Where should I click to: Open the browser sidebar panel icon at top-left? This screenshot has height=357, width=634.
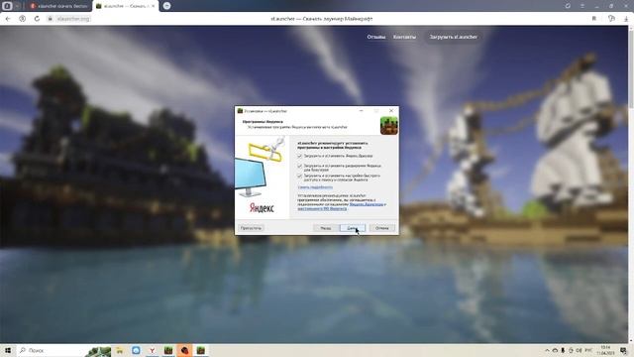pyautogui.click(x=7, y=6)
